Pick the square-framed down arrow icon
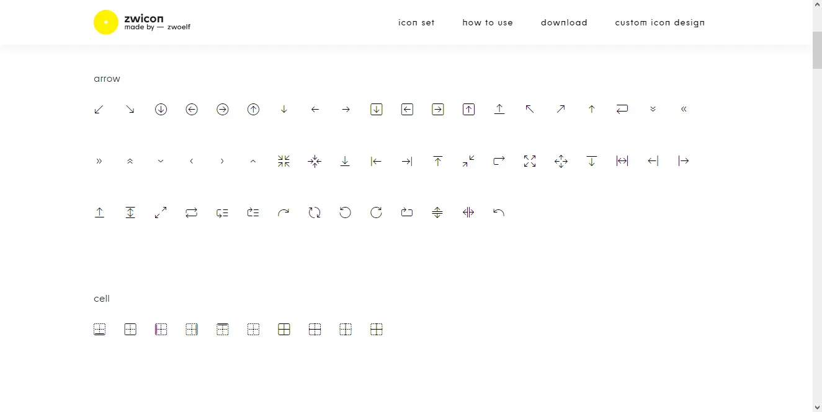822x412 pixels. click(377, 110)
